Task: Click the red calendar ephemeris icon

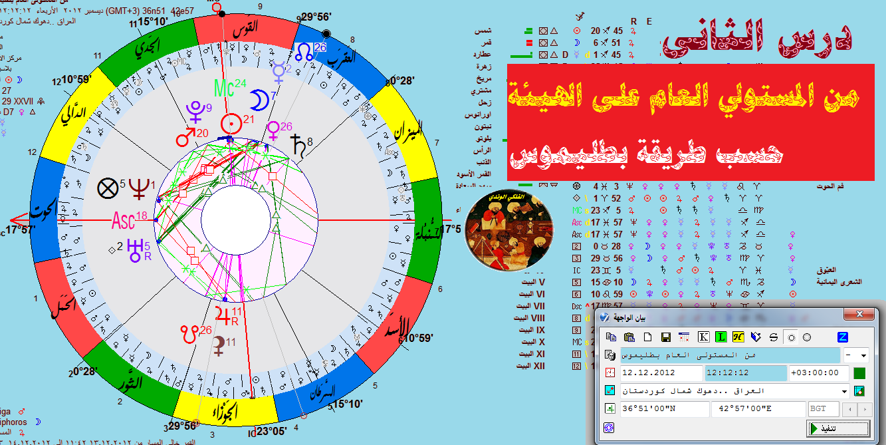Action: tap(685, 337)
